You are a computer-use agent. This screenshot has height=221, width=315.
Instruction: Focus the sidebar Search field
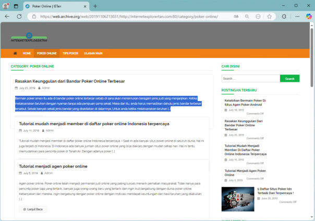coord(251,79)
